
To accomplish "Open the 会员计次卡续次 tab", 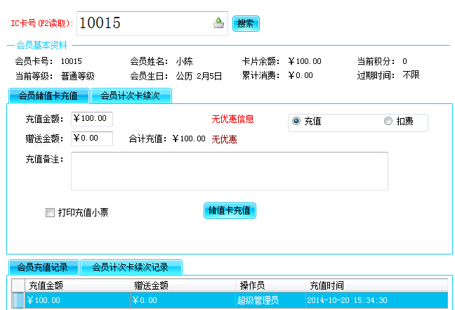I will tap(131, 96).
